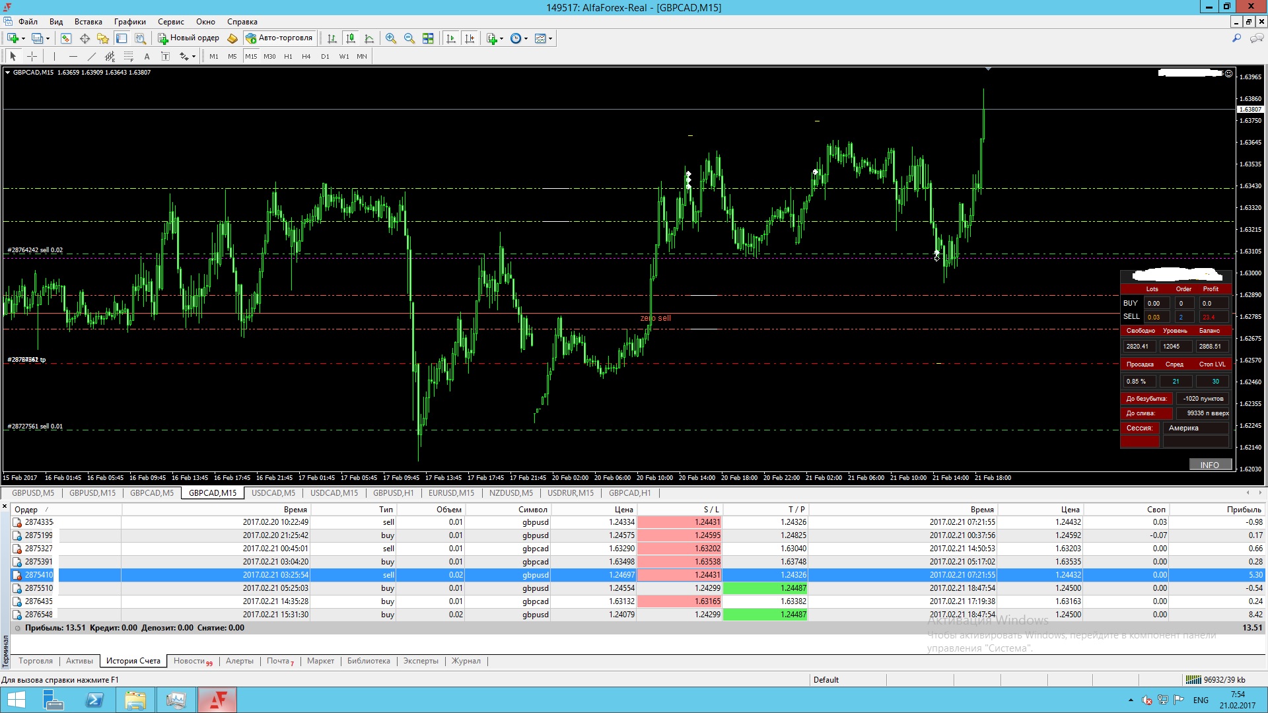Screen dimensions: 1268x713
Task: Select the chart shift triangle marker at the top
Action: [x=988, y=69]
